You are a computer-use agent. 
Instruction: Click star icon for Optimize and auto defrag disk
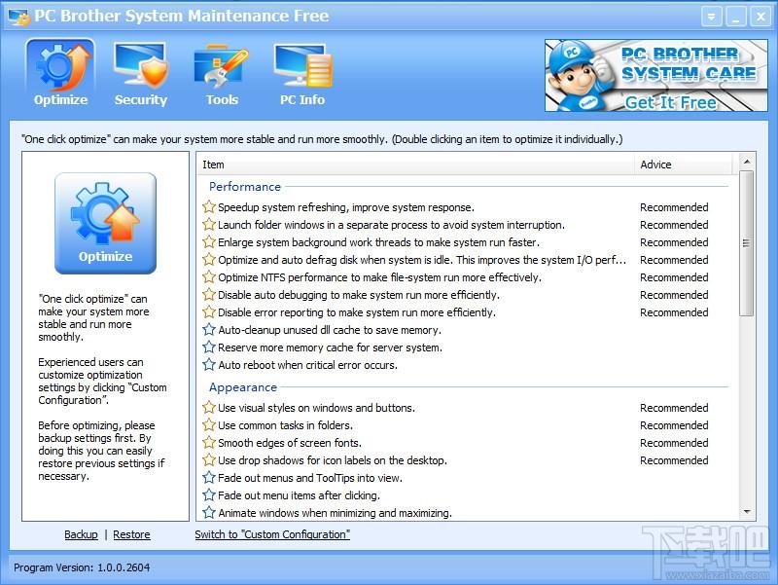pyautogui.click(x=209, y=259)
